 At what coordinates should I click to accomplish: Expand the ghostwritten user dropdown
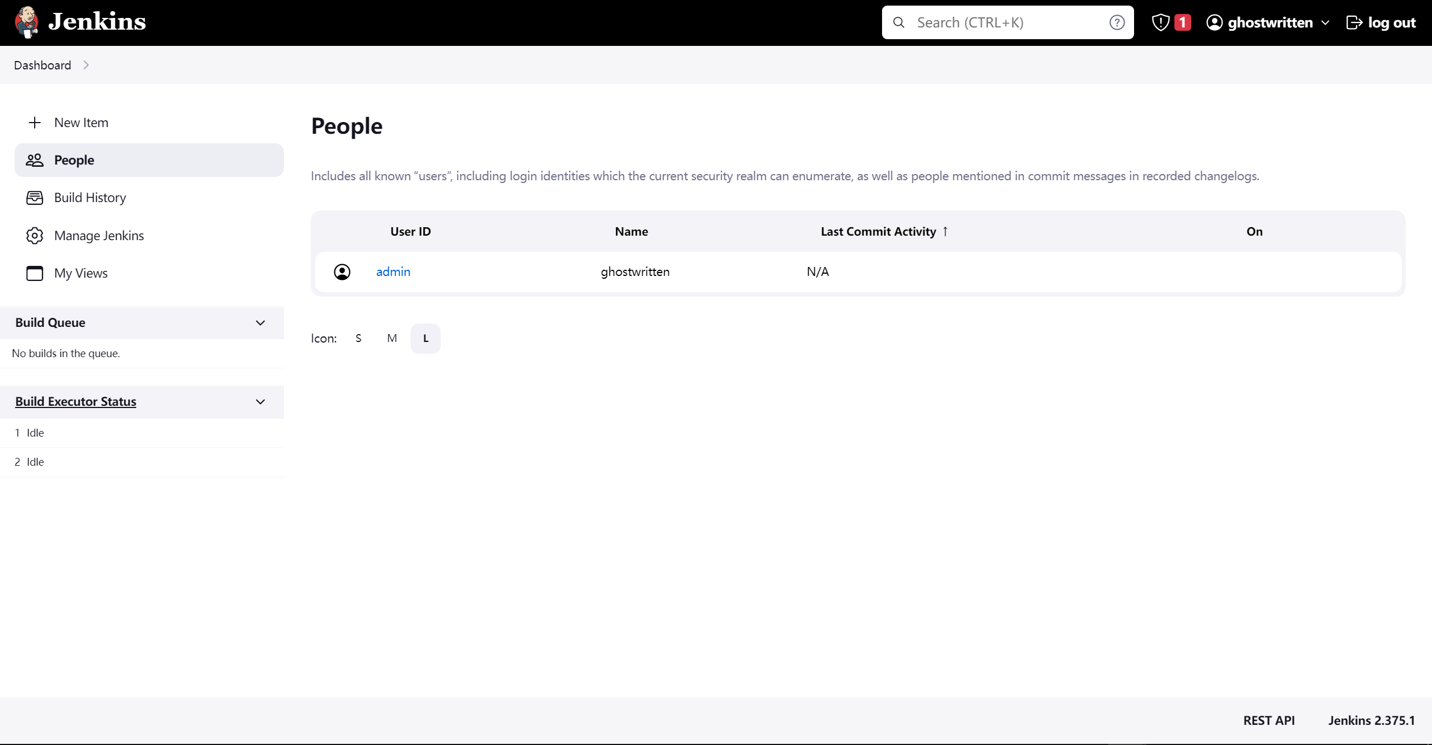click(x=1326, y=23)
